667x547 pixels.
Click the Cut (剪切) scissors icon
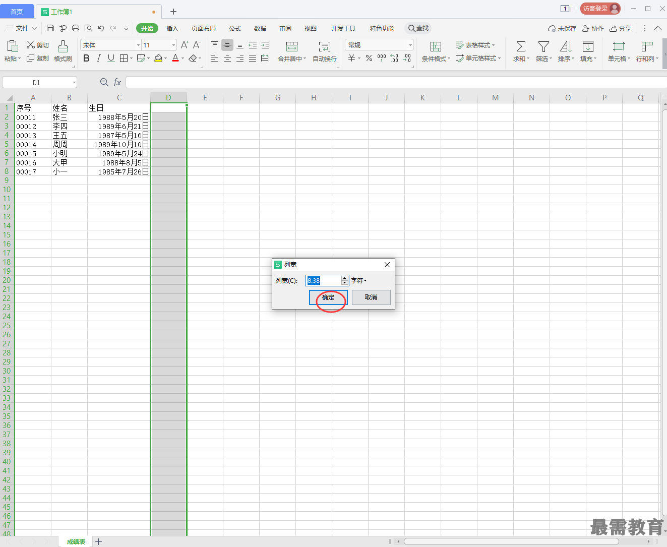point(31,45)
